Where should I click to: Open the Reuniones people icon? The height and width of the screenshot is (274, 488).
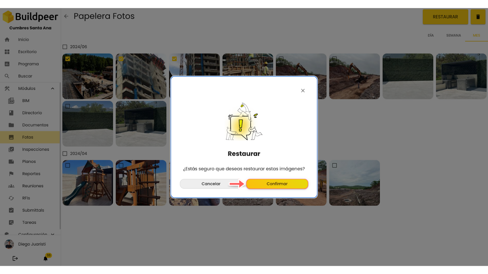click(x=11, y=186)
